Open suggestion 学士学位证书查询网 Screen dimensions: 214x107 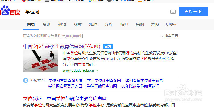(104, 81)
